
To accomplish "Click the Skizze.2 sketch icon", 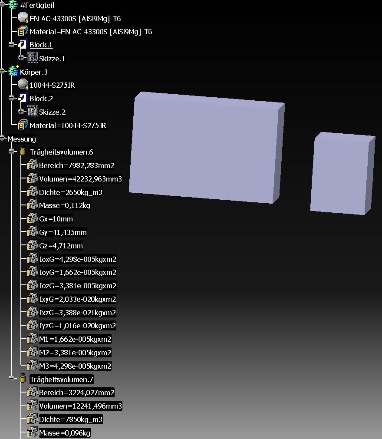I will click(33, 111).
